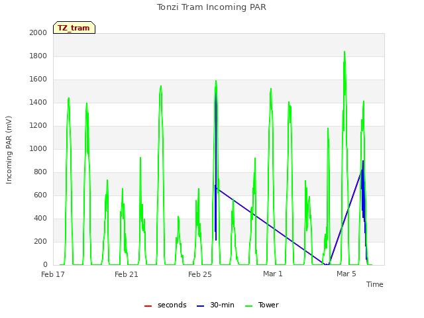Click the Mar 5 x-axis tick label
The image size is (424, 318).
pyautogui.click(x=346, y=274)
